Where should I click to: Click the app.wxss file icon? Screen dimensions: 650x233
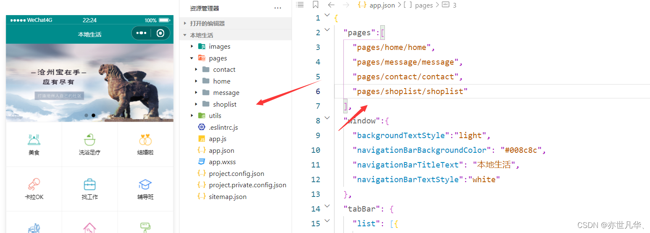click(x=202, y=162)
